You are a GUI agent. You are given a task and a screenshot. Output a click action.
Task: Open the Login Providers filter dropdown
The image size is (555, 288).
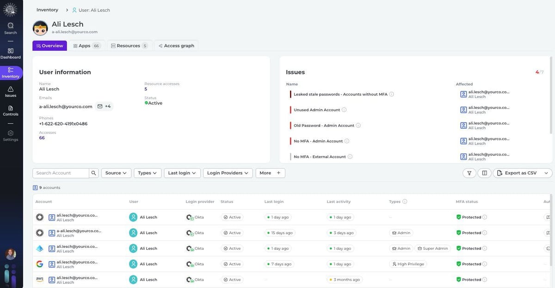tap(228, 173)
